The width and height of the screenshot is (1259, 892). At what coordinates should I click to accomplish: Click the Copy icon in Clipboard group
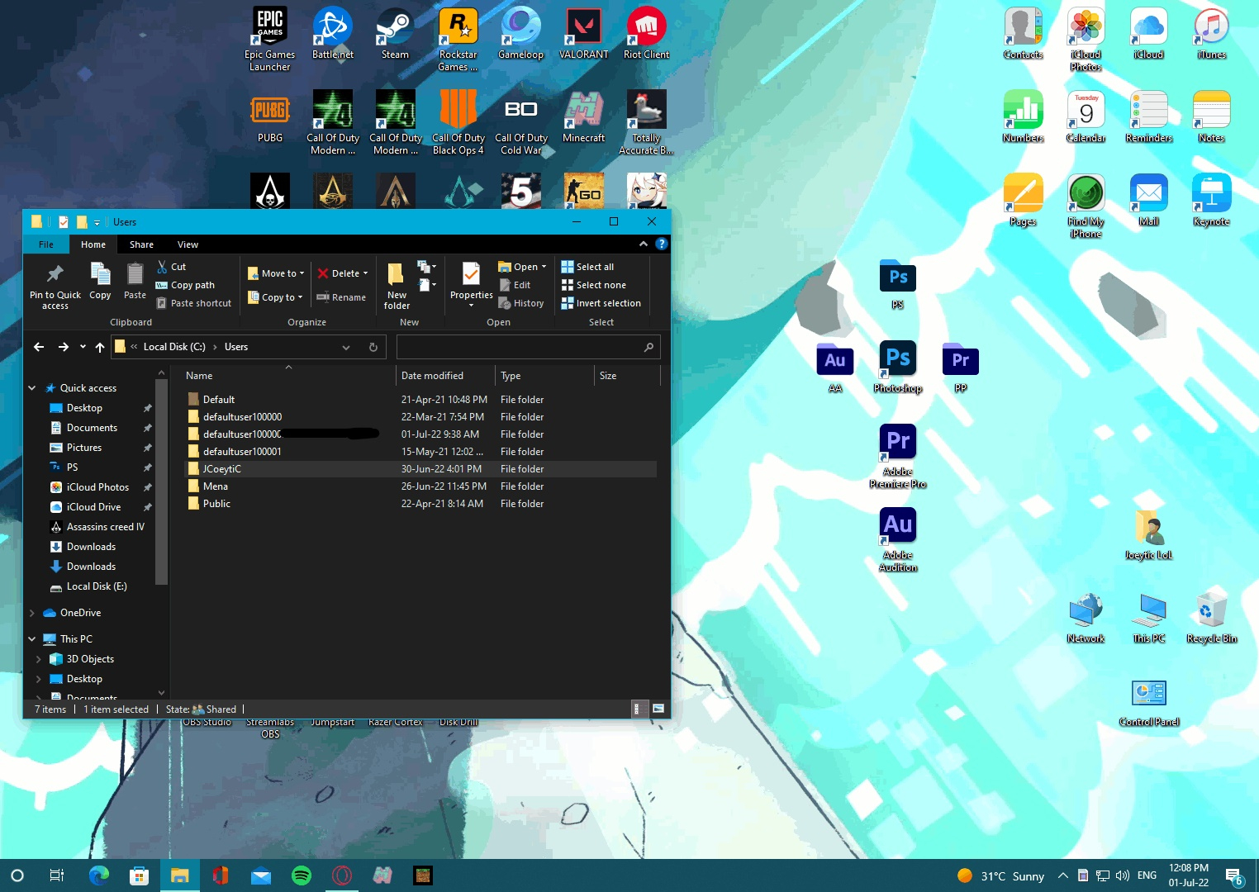100,281
